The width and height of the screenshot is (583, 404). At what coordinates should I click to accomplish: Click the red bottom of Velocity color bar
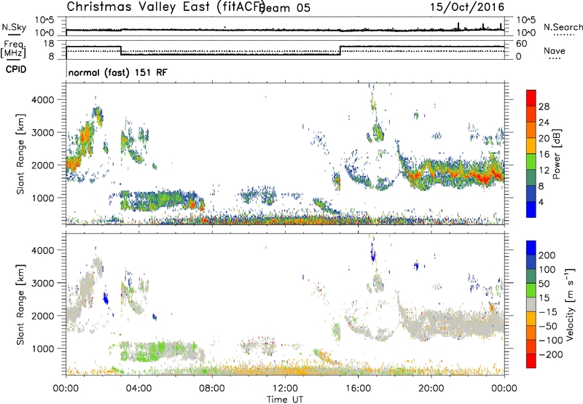(x=531, y=361)
